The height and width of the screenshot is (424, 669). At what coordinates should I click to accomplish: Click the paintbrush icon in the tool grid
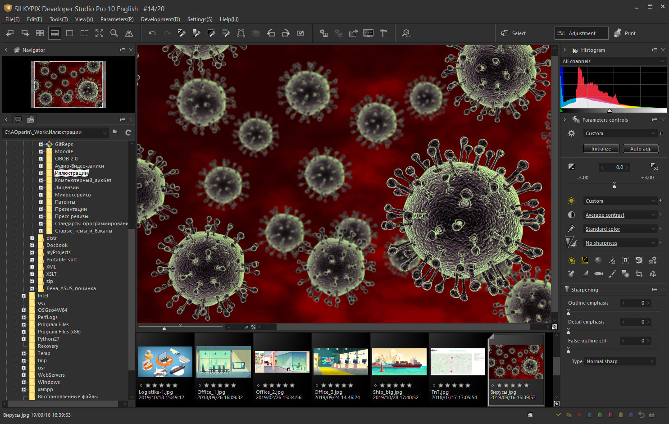tap(612, 274)
